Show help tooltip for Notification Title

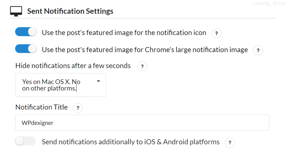point(78,108)
